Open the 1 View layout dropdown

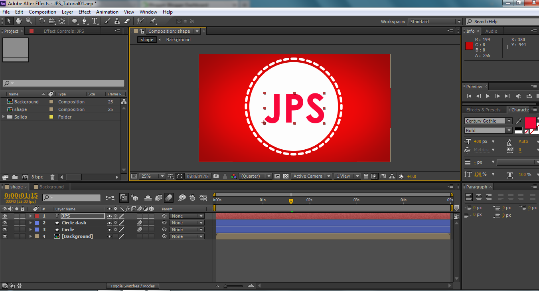[x=347, y=176]
